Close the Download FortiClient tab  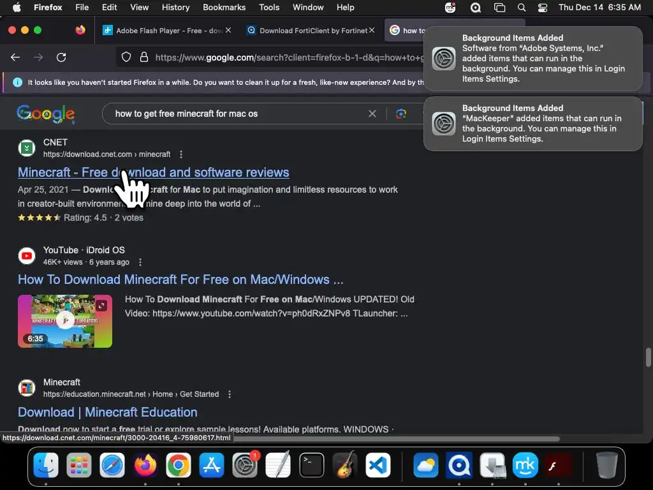[x=372, y=30]
